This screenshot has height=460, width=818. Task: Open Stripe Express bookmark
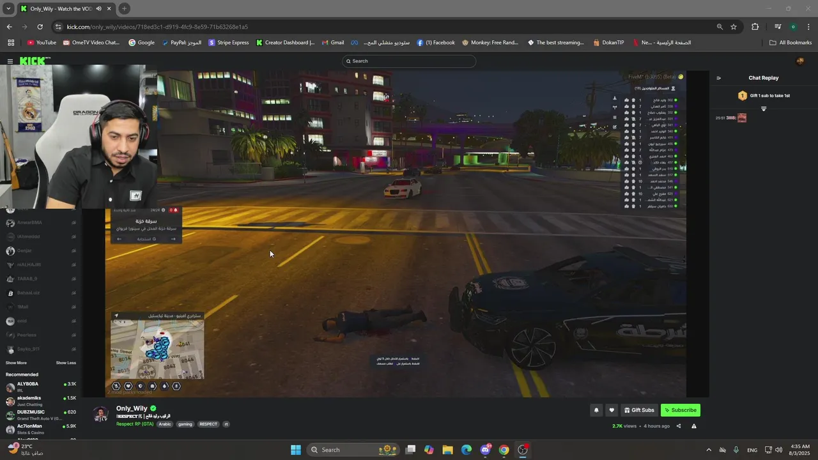228,43
